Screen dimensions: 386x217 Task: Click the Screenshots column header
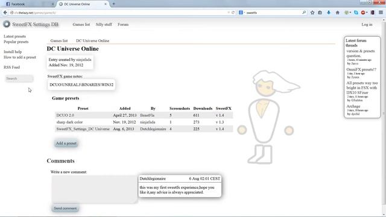[180, 108]
